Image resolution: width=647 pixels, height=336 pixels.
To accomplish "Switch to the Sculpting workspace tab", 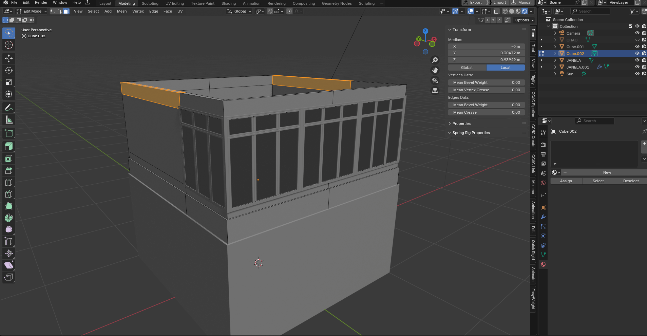I will [x=150, y=3].
